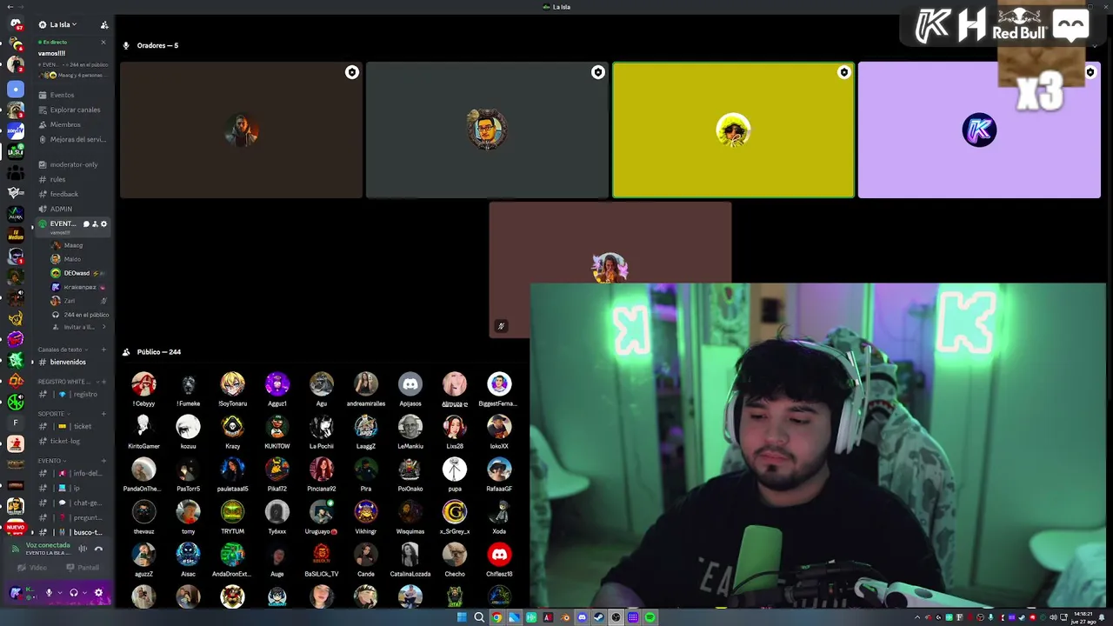The image size is (1113, 626).
Task: Open the ip channel
Action: (72, 488)
